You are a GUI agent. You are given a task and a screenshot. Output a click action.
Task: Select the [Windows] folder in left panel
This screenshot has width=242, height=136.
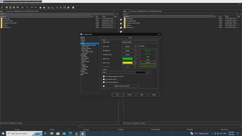point(6,27)
